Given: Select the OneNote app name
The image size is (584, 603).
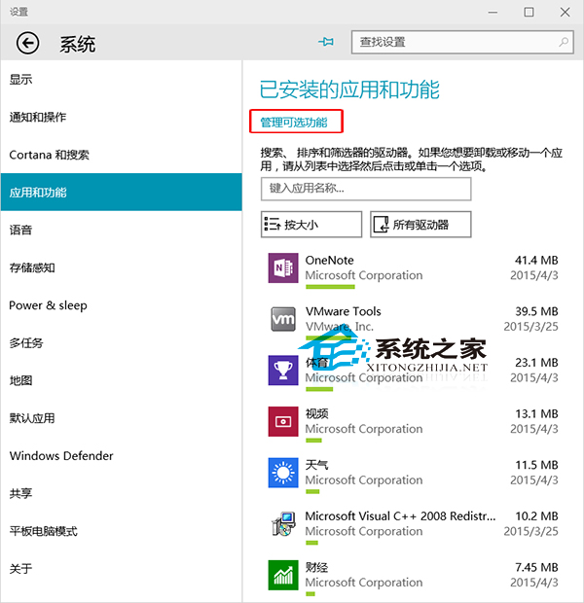Looking at the screenshot, I should (x=330, y=261).
